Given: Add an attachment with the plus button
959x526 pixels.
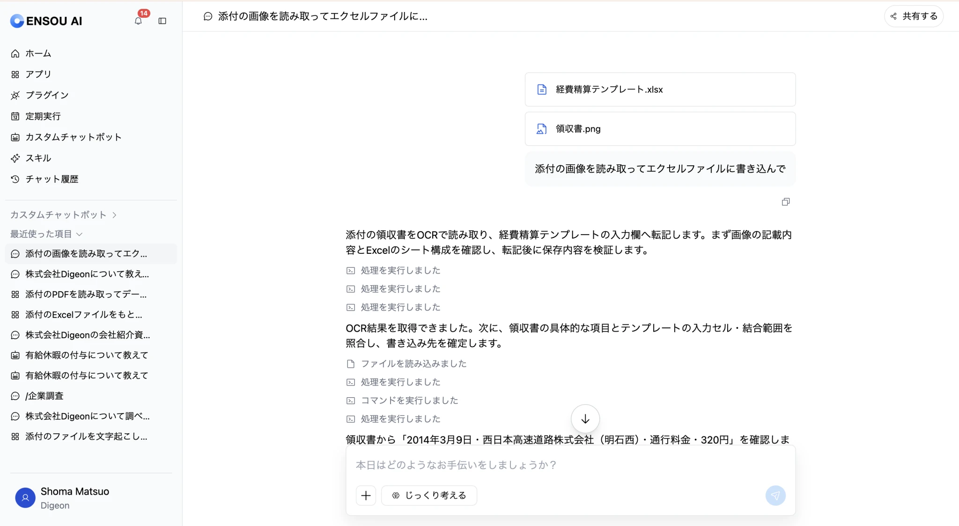Looking at the screenshot, I should (x=366, y=496).
